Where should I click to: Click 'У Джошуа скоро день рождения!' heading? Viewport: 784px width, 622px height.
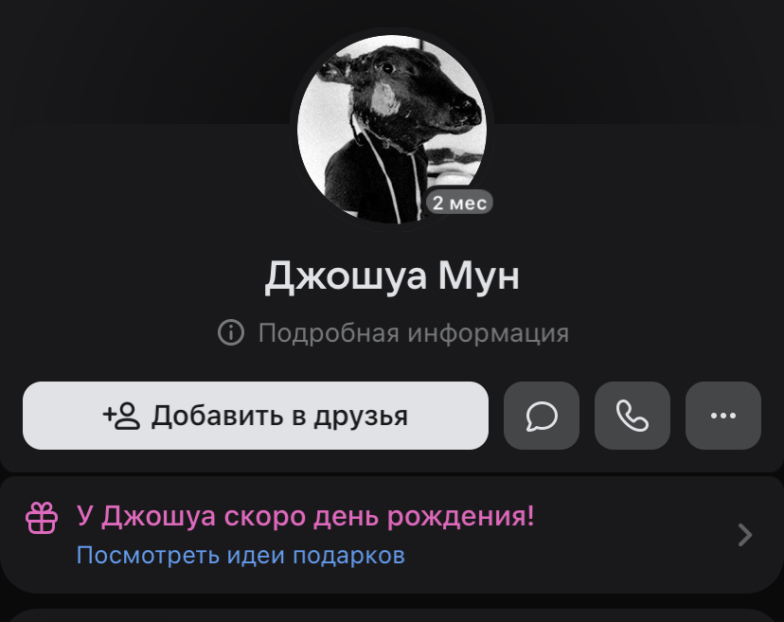click(306, 516)
